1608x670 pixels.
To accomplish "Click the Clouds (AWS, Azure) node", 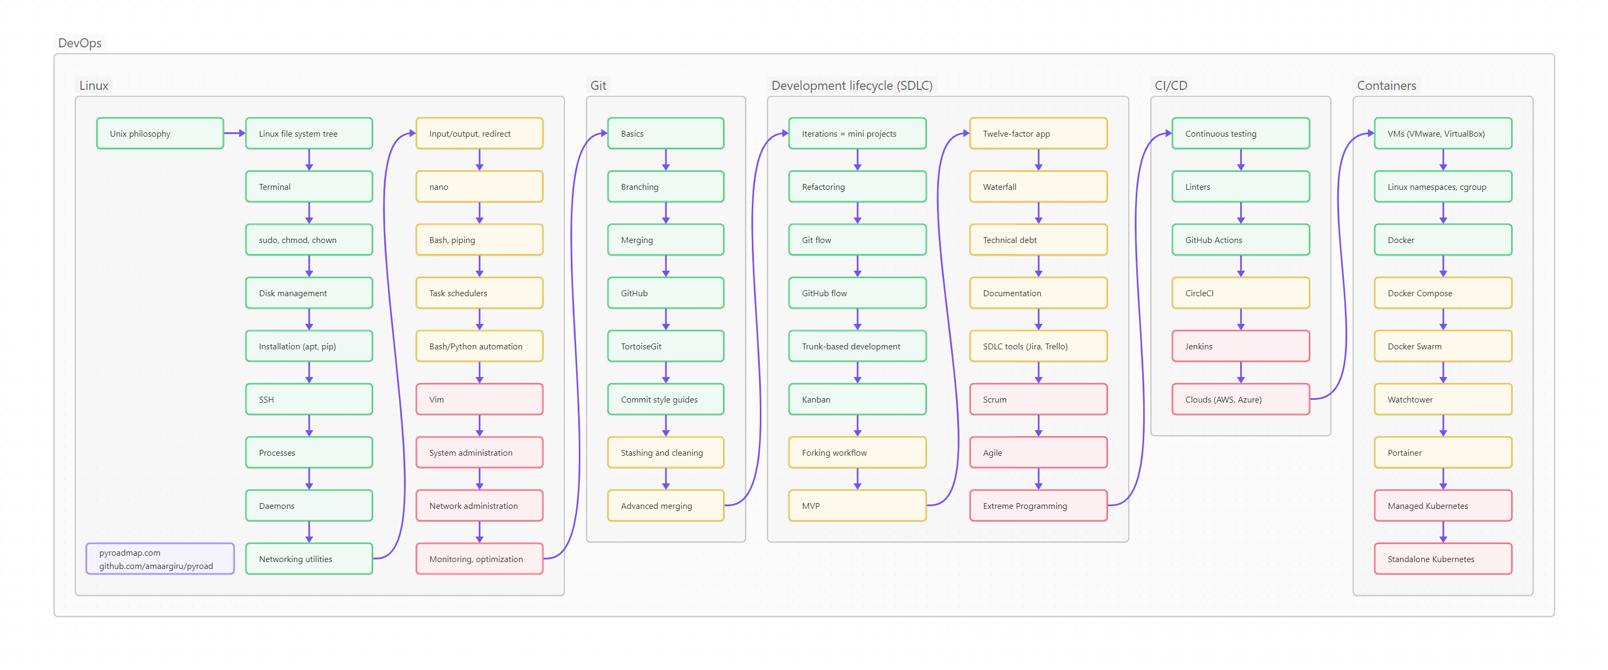I will 1240,399.
